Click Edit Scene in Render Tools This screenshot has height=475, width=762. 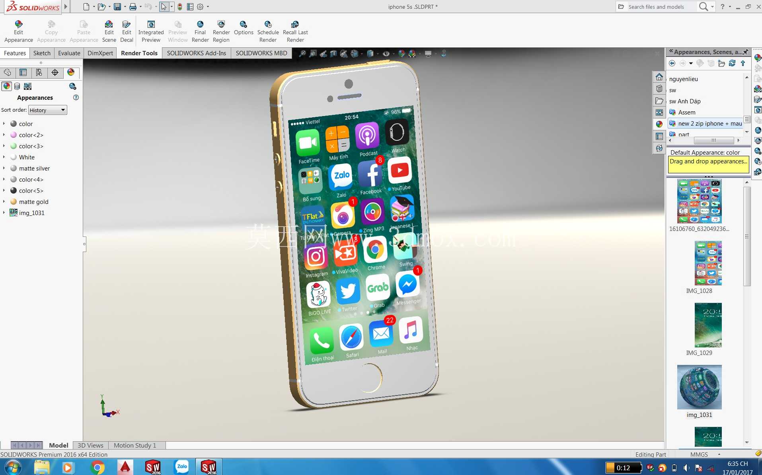tap(109, 31)
